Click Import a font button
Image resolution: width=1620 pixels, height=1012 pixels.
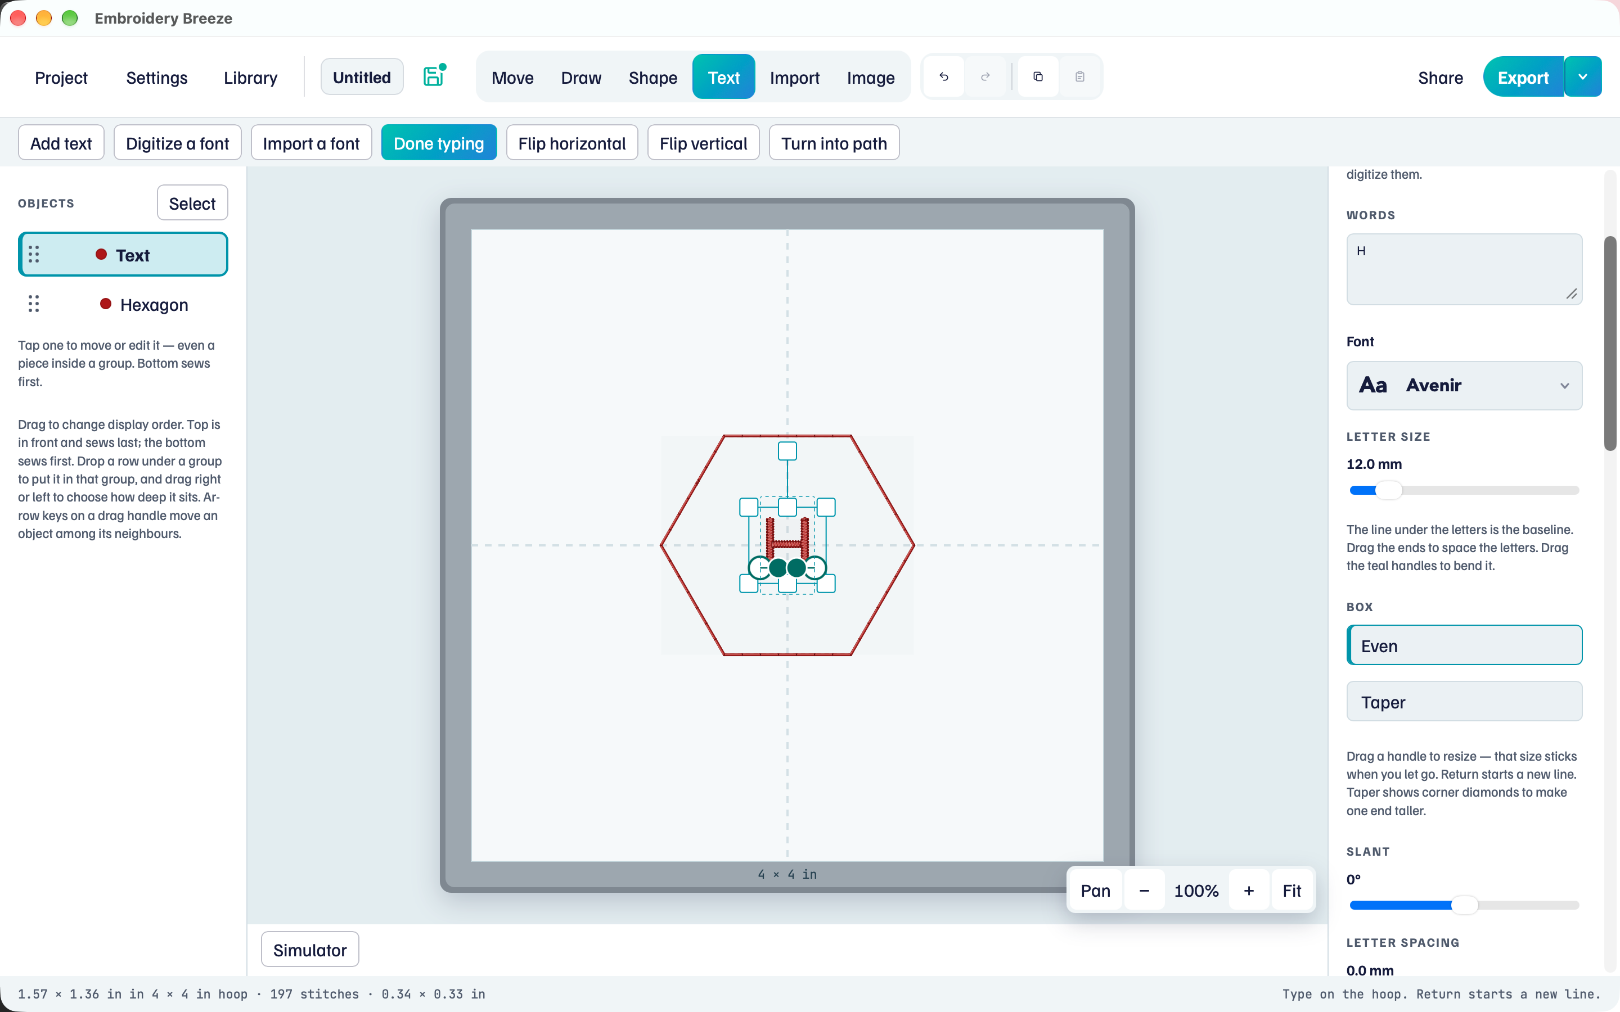(x=311, y=143)
